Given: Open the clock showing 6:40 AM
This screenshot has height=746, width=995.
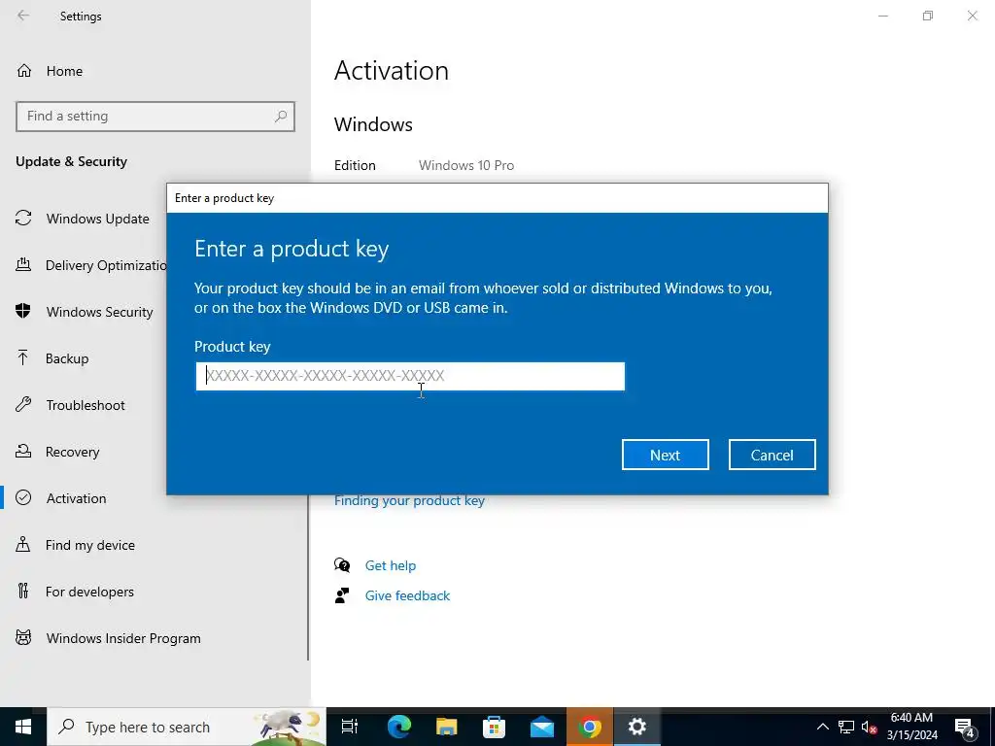Looking at the screenshot, I should (x=911, y=727).
